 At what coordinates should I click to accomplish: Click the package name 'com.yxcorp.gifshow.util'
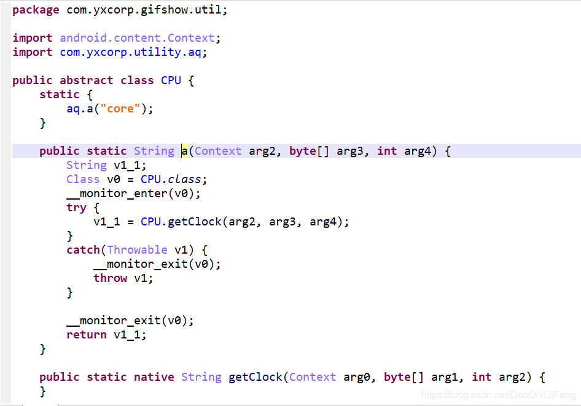point(143,10)
